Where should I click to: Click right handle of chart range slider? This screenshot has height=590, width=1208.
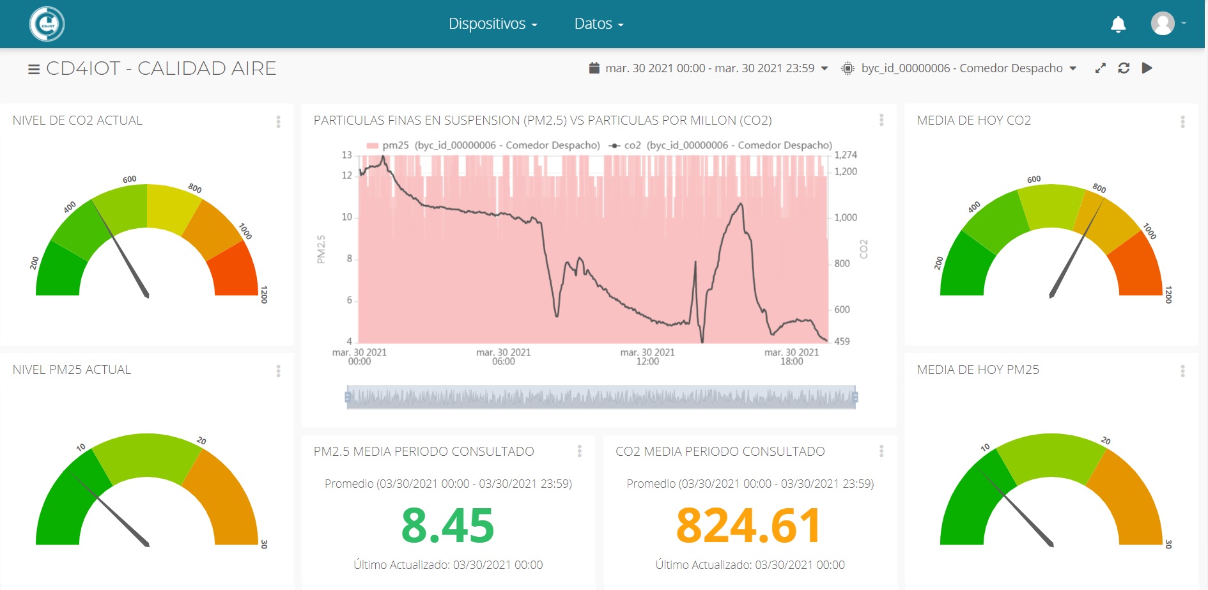tap(855, 397)
